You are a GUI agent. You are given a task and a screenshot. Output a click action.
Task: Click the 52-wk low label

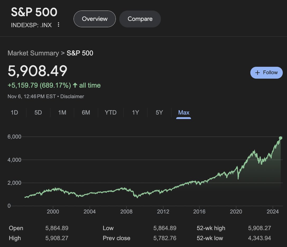coord(210,238)
